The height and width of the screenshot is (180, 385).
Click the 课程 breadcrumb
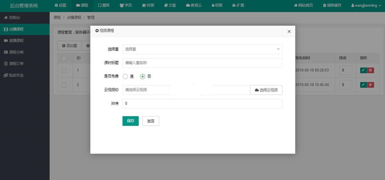coord(57,17)
